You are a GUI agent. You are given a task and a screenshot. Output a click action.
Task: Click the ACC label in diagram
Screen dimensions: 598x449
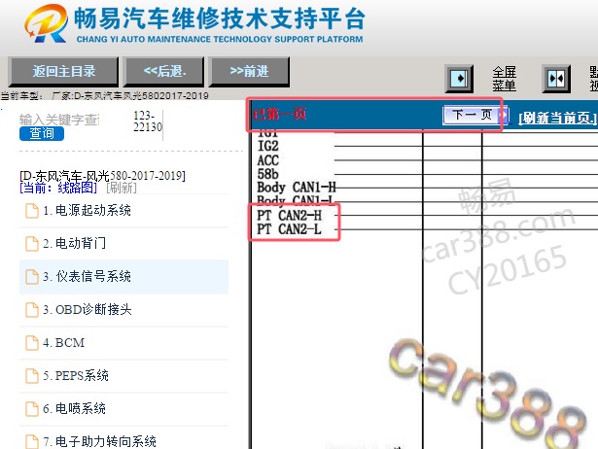tap(268, 160)
